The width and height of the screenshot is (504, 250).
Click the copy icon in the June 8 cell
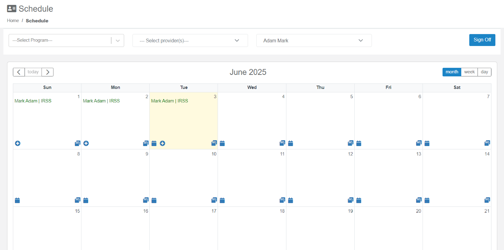click(x=77, y=200)
